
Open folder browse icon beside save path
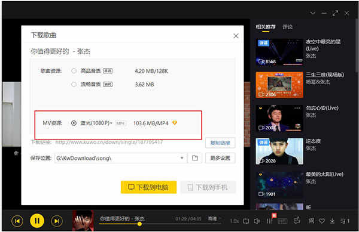tap(195, 158)
